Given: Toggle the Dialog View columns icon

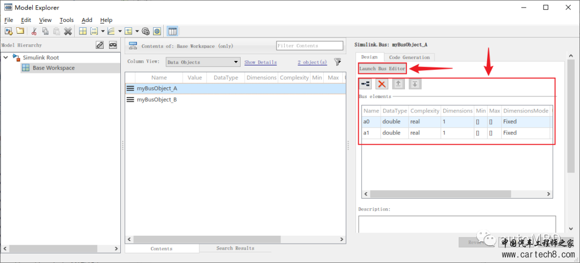Looking at the screenshot, I should coord(172,32).
